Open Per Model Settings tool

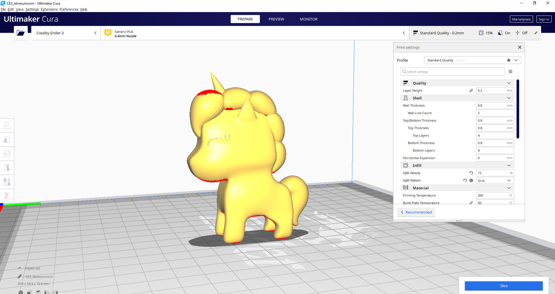[x=7, y=182]
